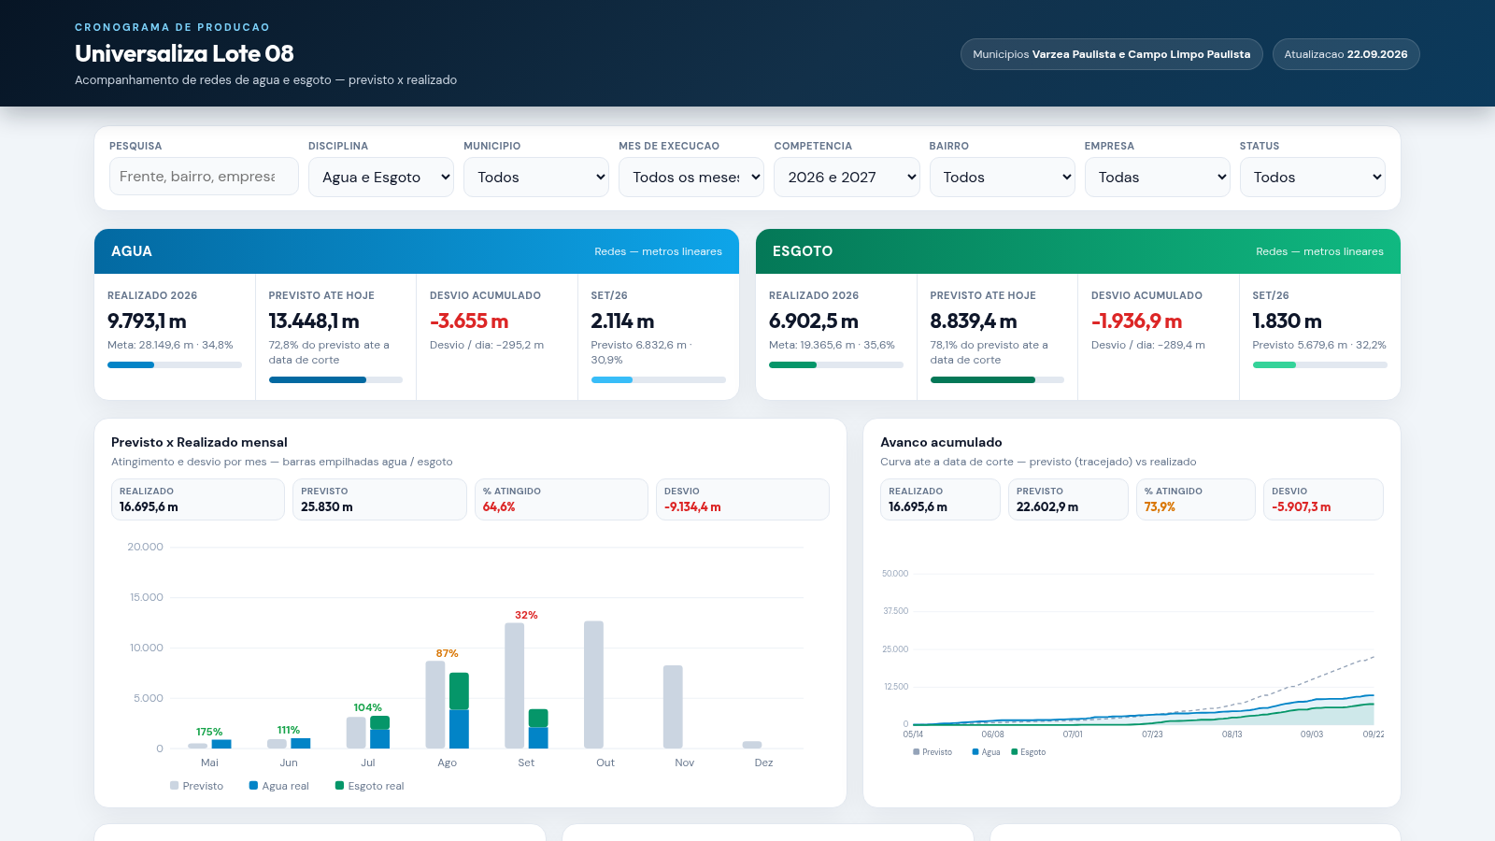This screenshot has width=1495, height=841.
Task: Click the Pesquisa search input field
Action: (x=204, y=177)
